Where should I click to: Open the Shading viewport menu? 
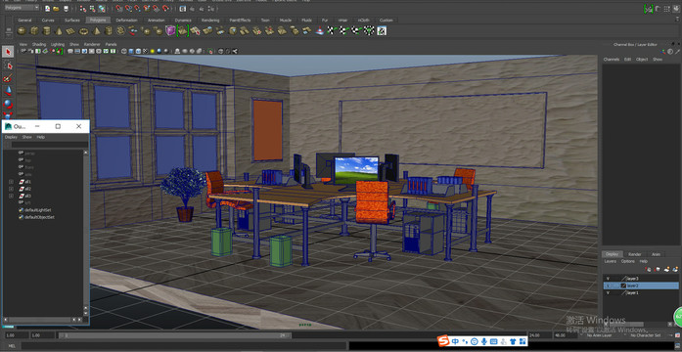[x=39, y=44]
